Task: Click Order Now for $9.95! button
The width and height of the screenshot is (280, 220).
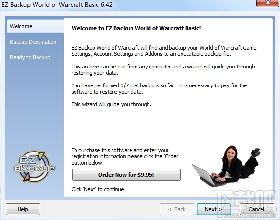Action: (x=126, y=175)
